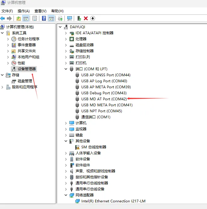Click the Enable device toolbar icon
This screenshot has width=207, height=209.
point(79,18)
